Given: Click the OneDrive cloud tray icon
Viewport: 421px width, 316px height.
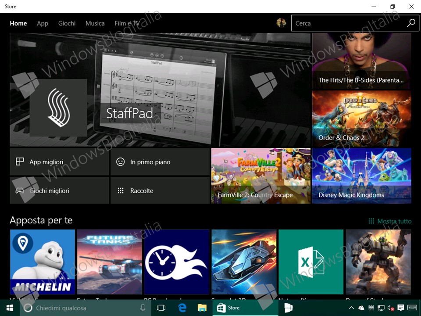Looking at the screenshot, I should pos(361,308).
